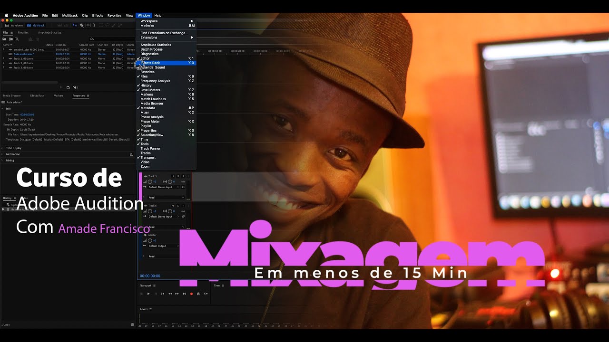
Task: Mute Track 6 with M button
Action: (173, 206)
